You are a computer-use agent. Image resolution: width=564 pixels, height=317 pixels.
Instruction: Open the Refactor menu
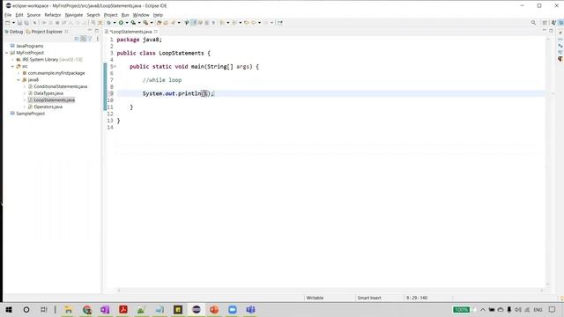coord(53,15)
